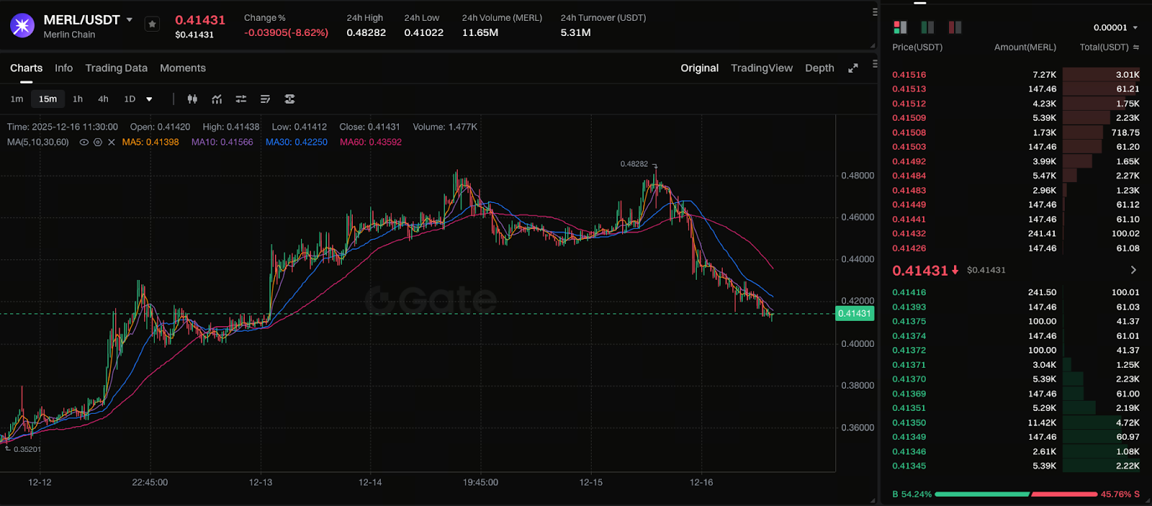Viewport: 1152px width, 506px height.
Task: Click the change -0.03905(-8.62%) value
Action: pos(287,33)
